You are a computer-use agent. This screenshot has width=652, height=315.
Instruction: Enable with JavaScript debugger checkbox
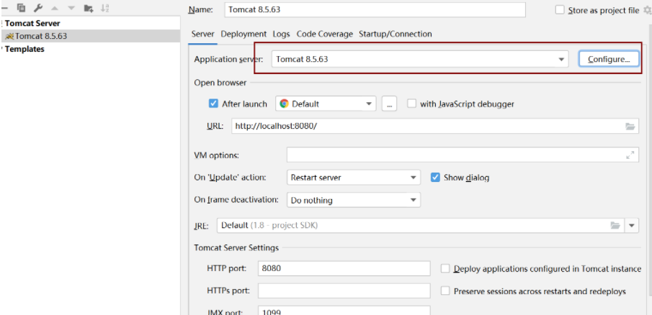click(411, 104)
